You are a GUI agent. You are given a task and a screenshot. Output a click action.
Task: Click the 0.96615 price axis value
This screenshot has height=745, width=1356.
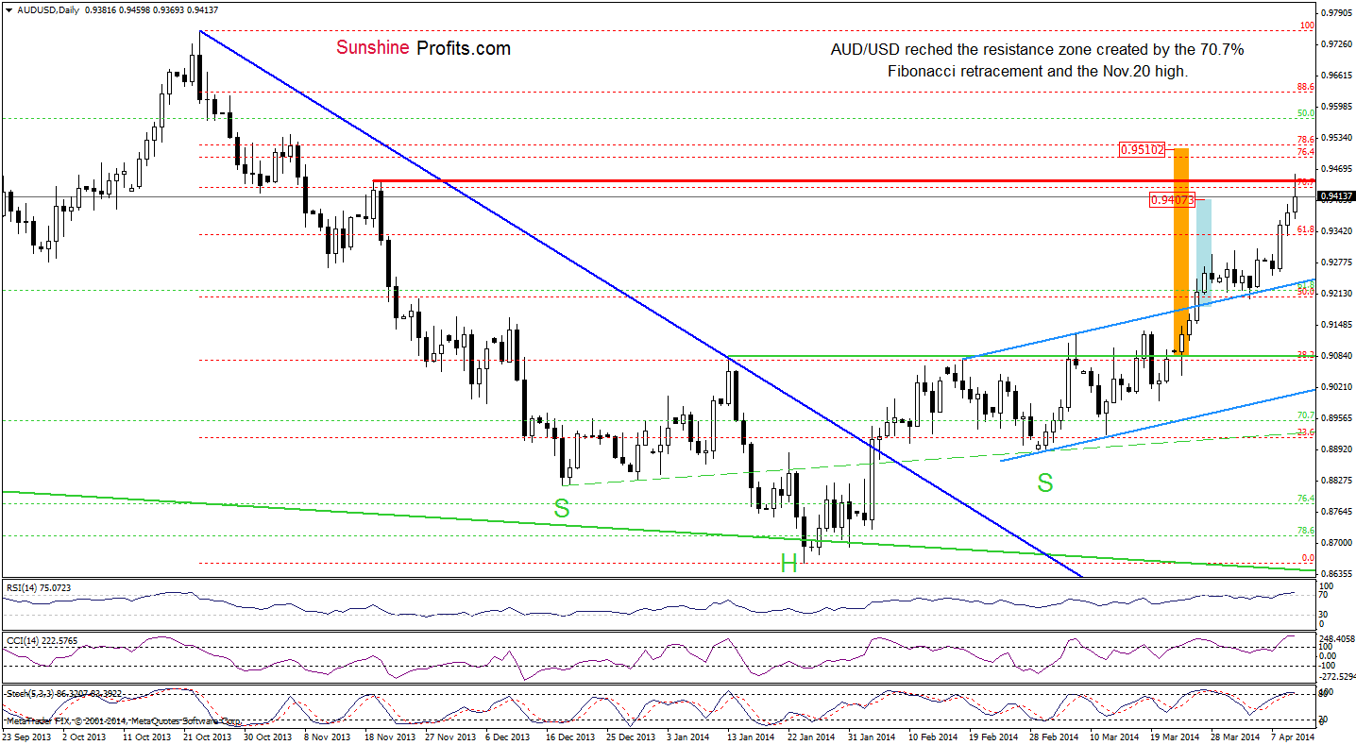[1337, 76]
